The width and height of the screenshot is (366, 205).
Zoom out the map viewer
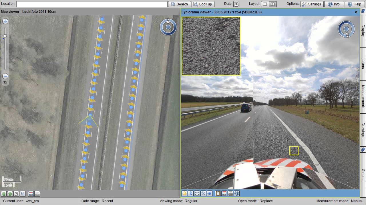[5, 76]
